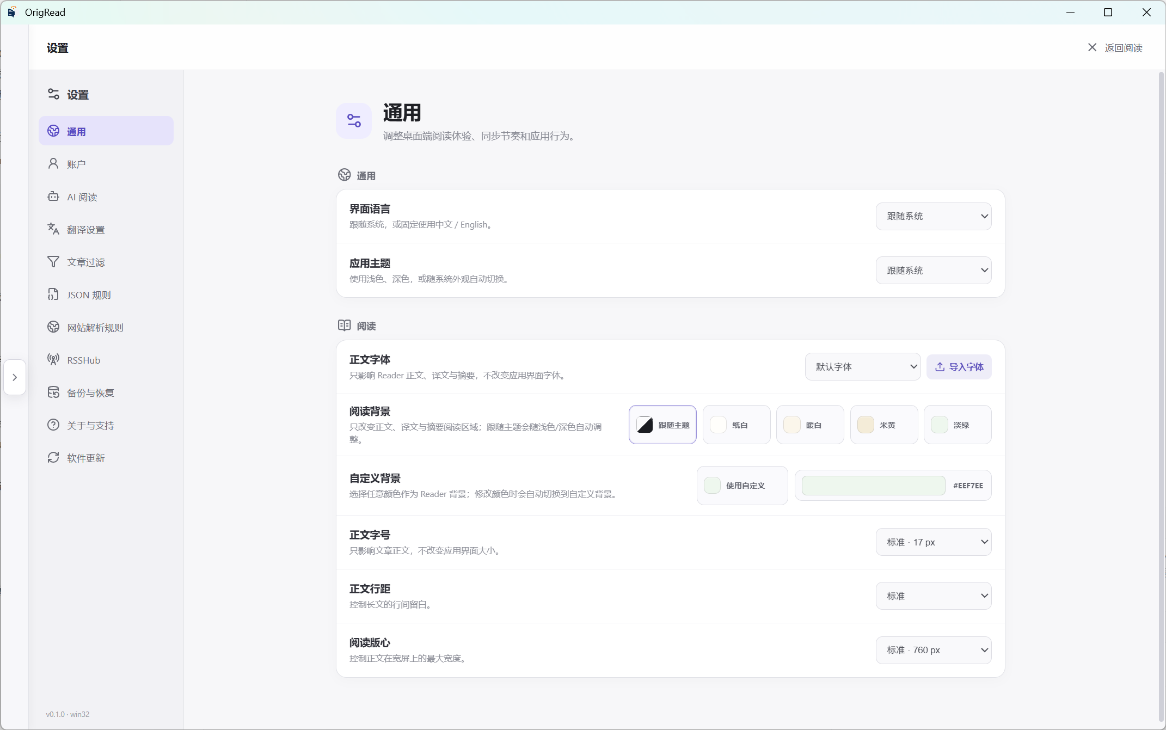Click the refresh icon for 软件更新

53,458
